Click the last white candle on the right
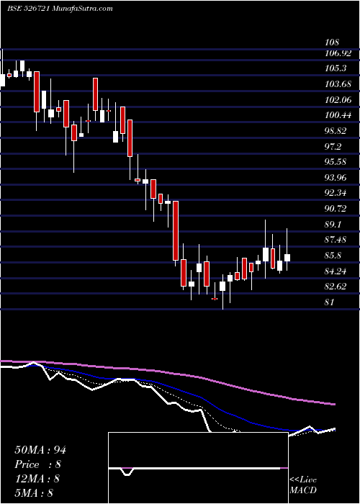360x504 pixels. coord(287,258)
